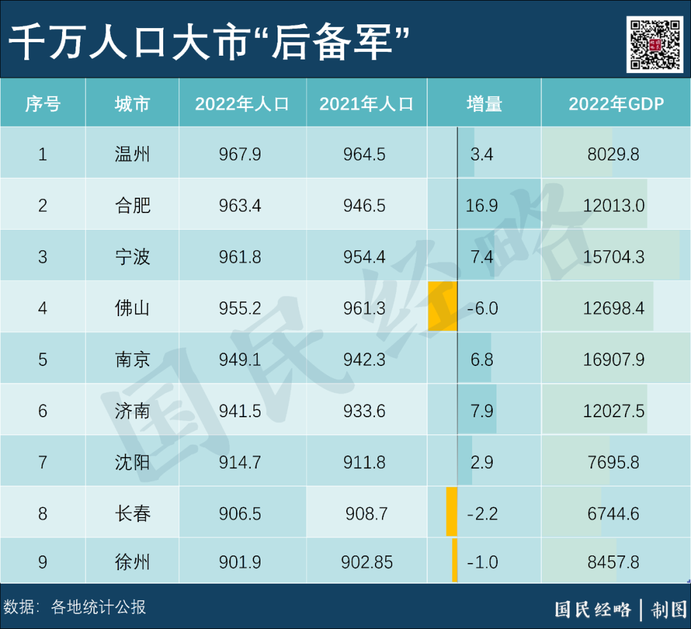The image size is (691, 629).
Task: Click the city cell 佛山
Action: [132, 308]
